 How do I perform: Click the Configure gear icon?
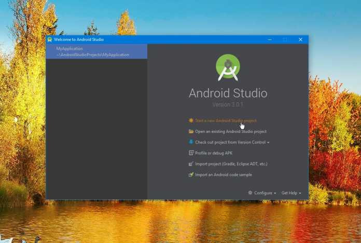point(250,193)
